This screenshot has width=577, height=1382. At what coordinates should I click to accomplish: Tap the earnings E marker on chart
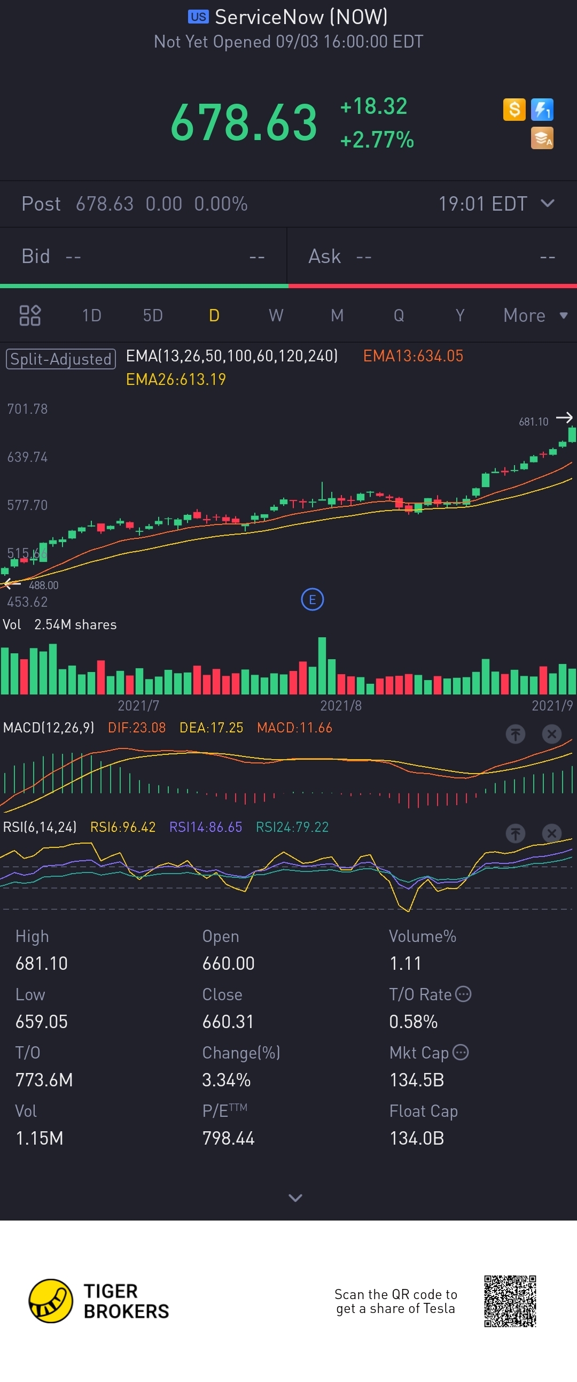click(x=313, y=599)
